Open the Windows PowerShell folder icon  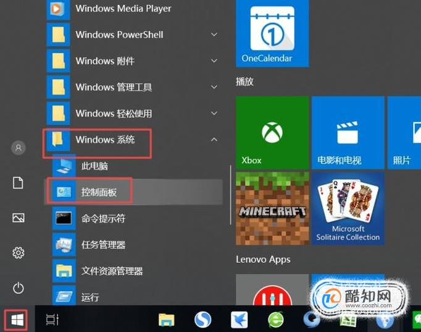pos(58,35)
